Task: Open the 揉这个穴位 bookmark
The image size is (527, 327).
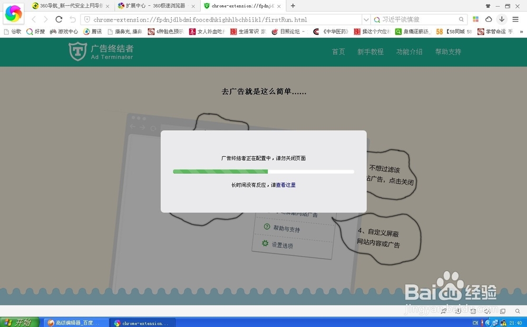Action: pos(372,32)
